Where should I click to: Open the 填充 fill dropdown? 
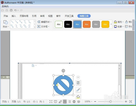click(x=119, y=22)
